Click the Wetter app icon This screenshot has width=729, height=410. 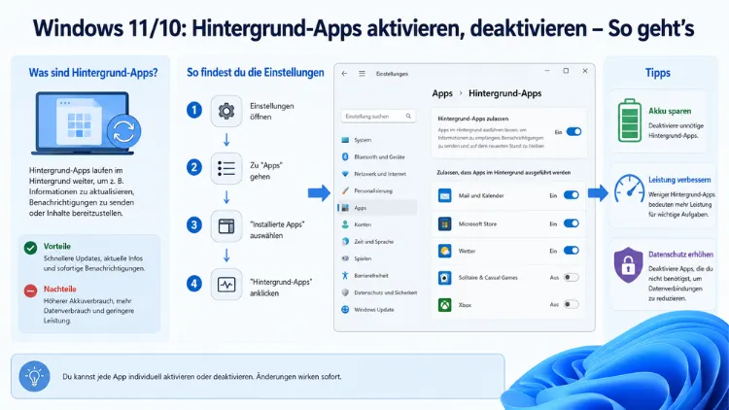pos(445,251)
